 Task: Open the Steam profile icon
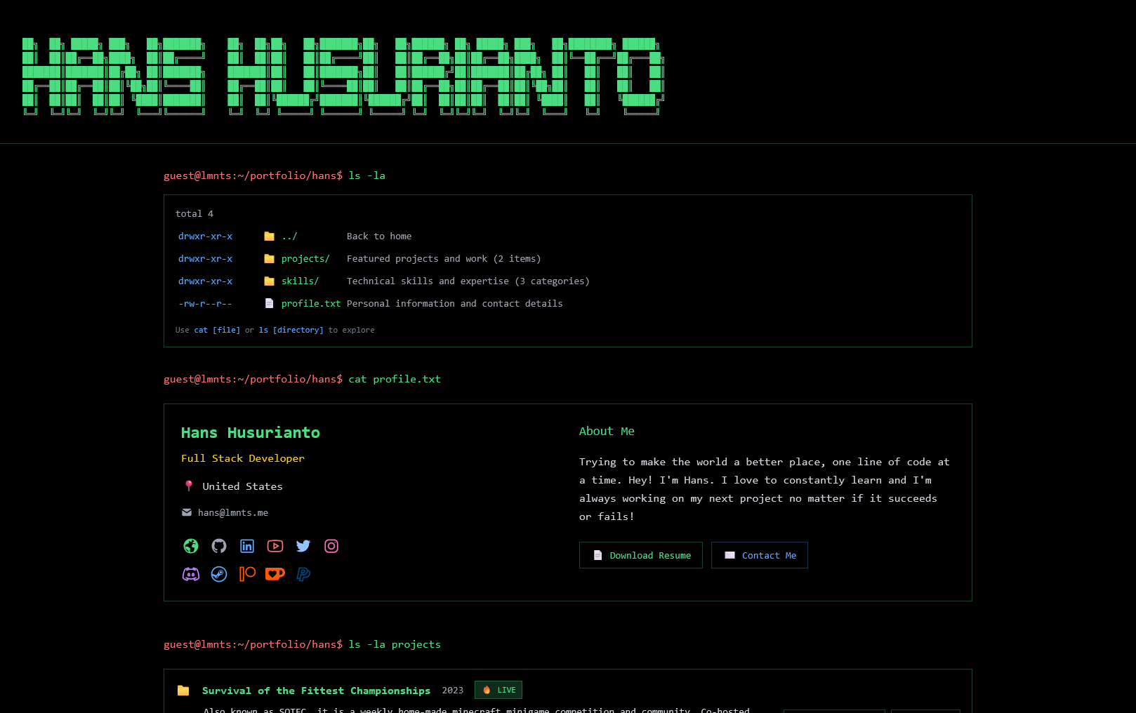pyautogui.click(x=219, y=574)
